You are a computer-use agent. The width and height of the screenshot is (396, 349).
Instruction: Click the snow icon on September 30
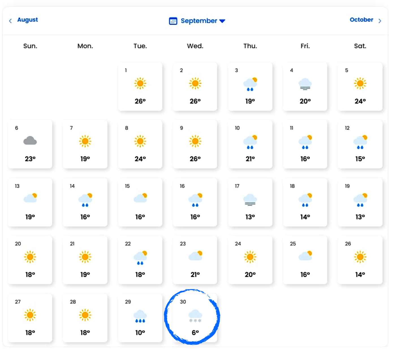pos(195,316)
